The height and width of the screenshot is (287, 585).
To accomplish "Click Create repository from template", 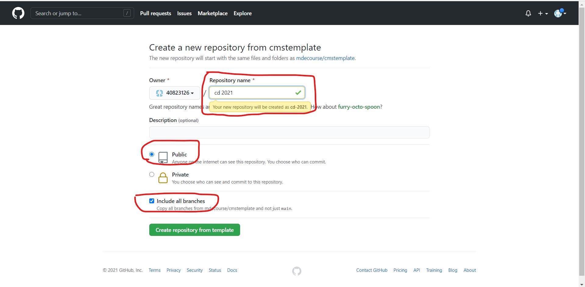I will [195, 230].
